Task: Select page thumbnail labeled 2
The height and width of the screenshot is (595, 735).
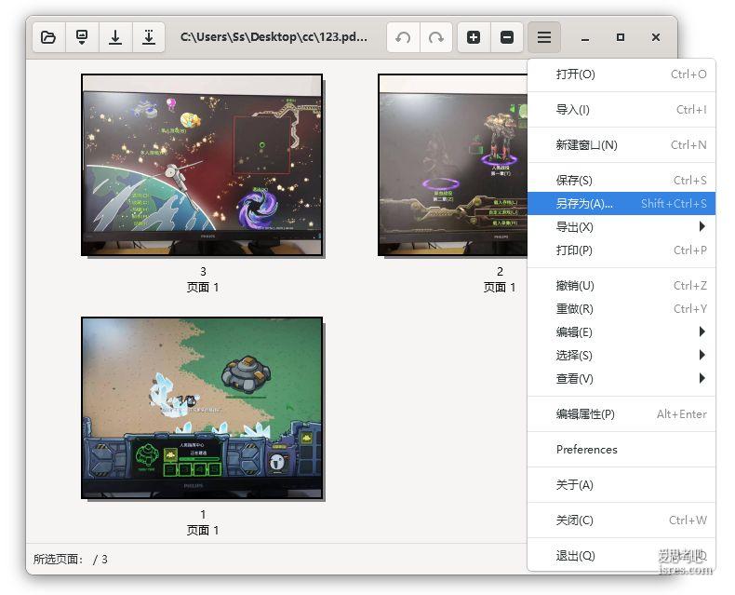Action: pos(453,165)
